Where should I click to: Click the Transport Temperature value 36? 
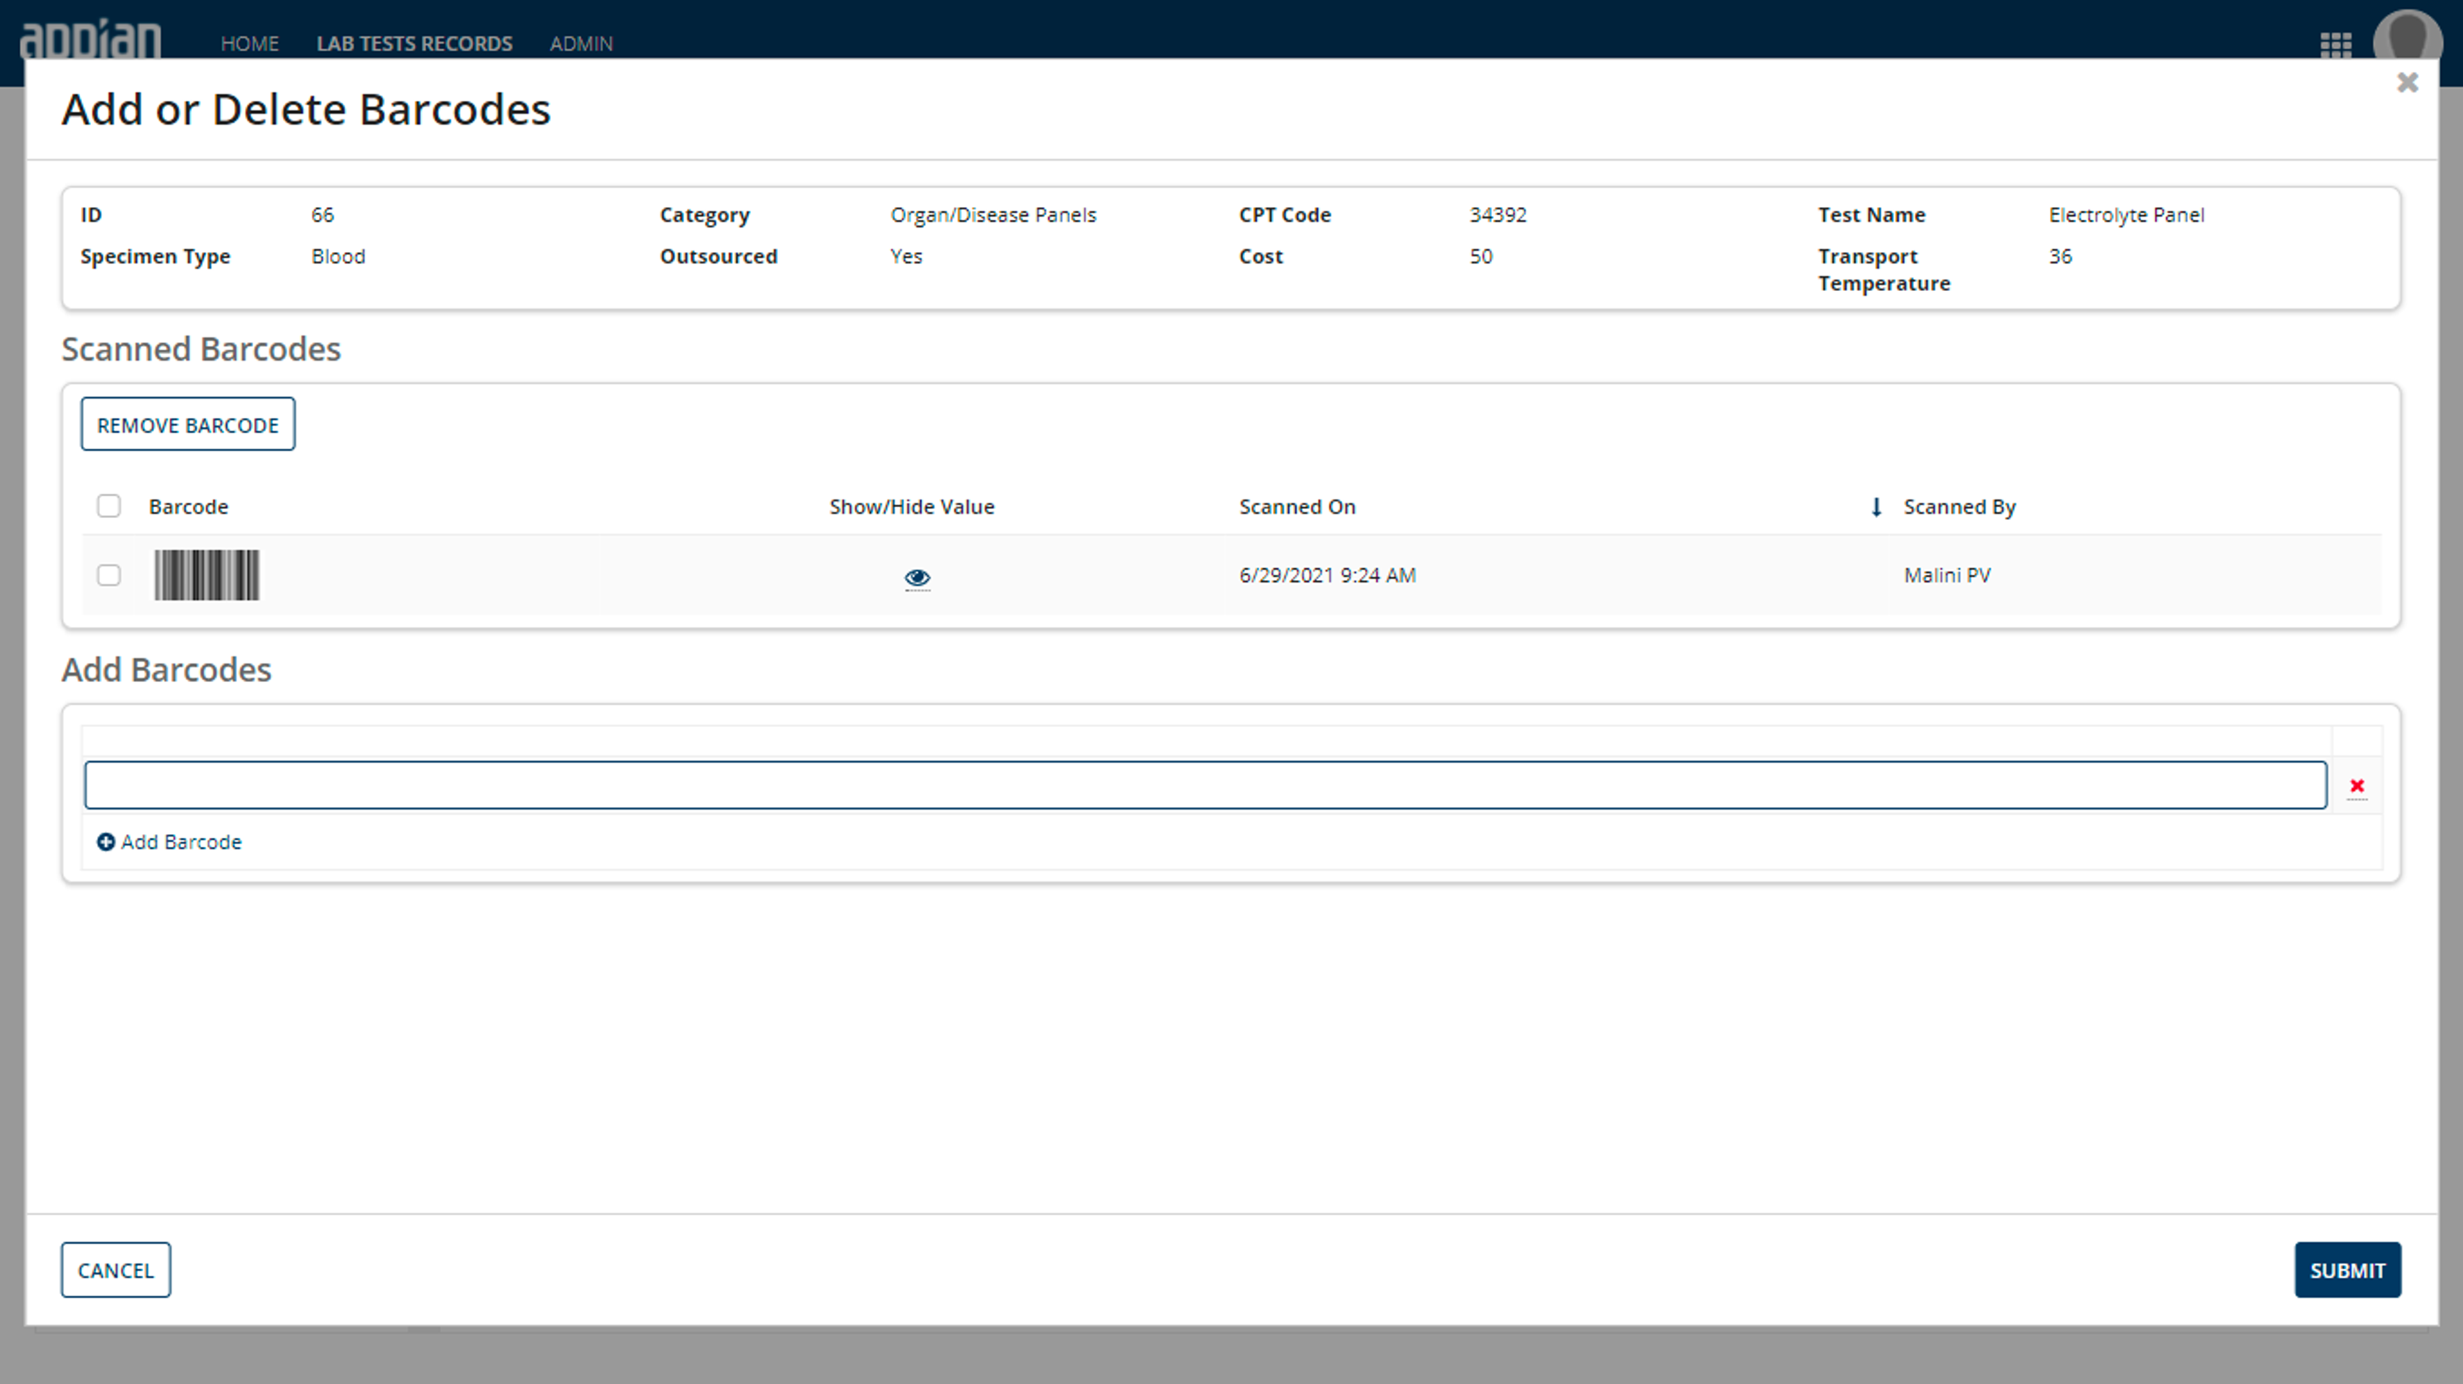[x=2060, y=256]
